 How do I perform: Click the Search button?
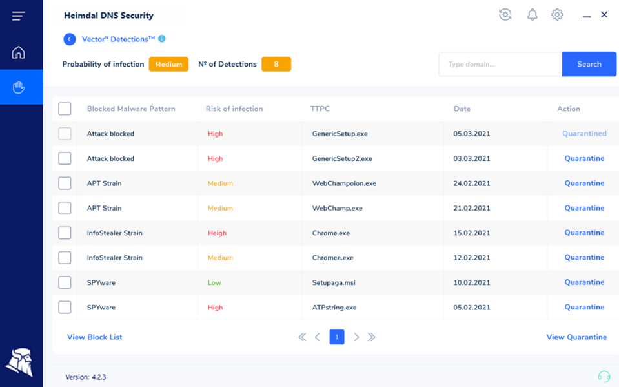click(589, 64)
